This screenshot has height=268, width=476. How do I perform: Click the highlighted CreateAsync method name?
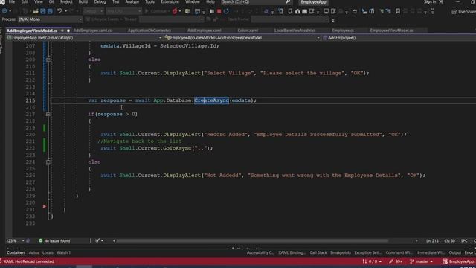[211, 100]
